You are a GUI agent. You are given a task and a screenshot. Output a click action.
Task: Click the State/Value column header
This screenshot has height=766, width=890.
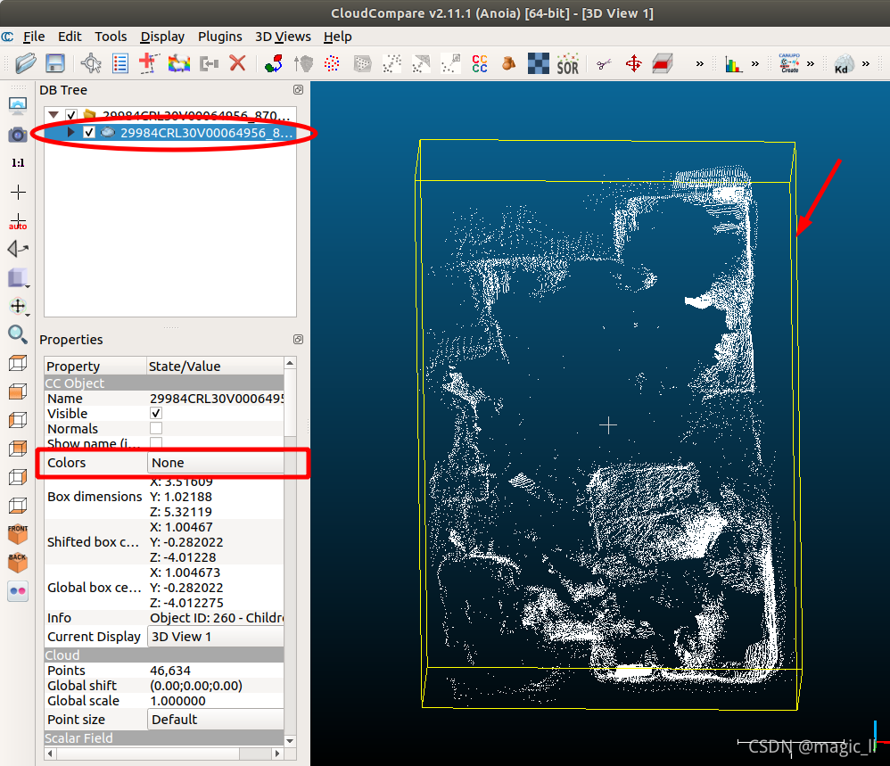[x=215, y=366]
